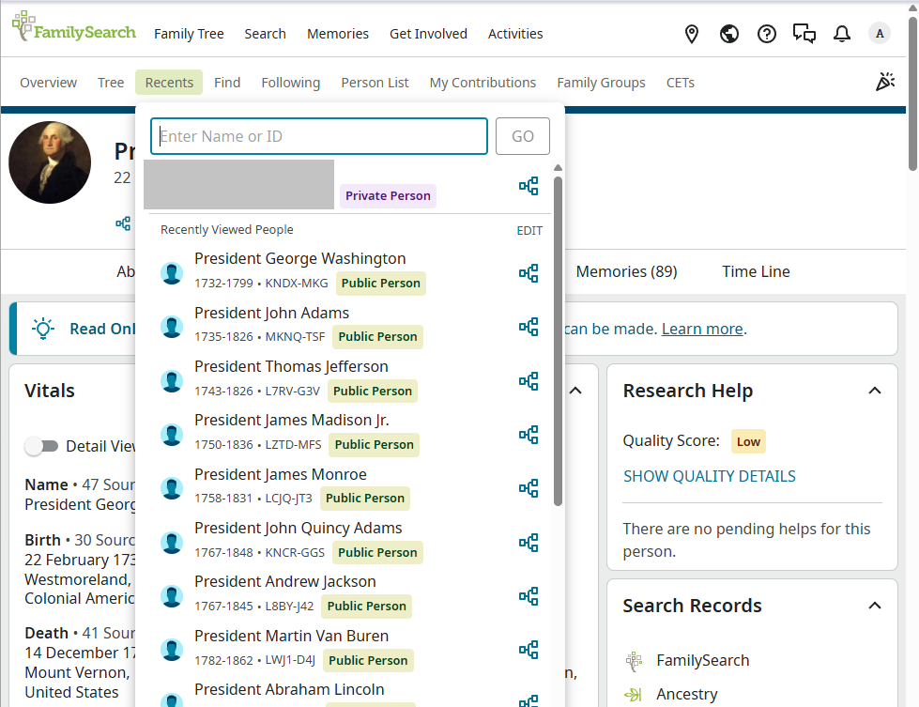Open the help question mark icon

click(x=767, y=34)
